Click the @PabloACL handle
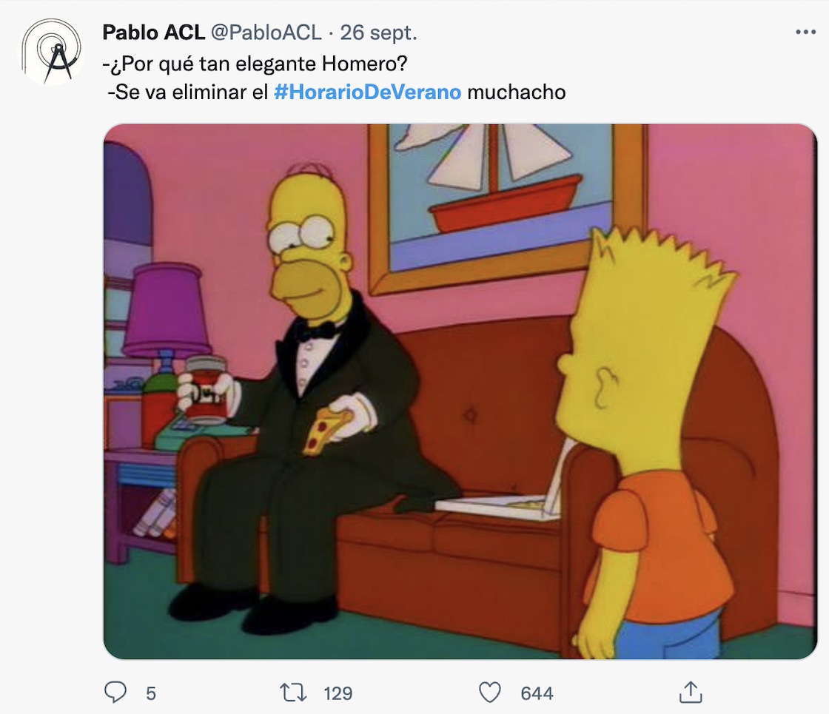The image size is (829, 714). tap(266, 33)
